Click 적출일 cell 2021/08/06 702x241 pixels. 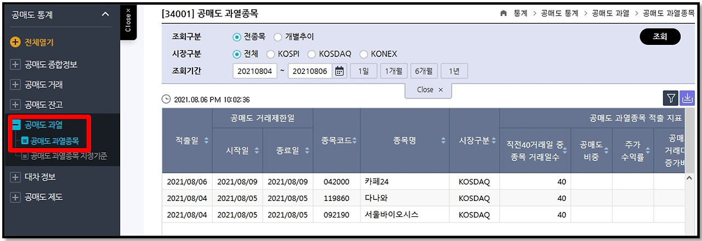pos(187,181)
